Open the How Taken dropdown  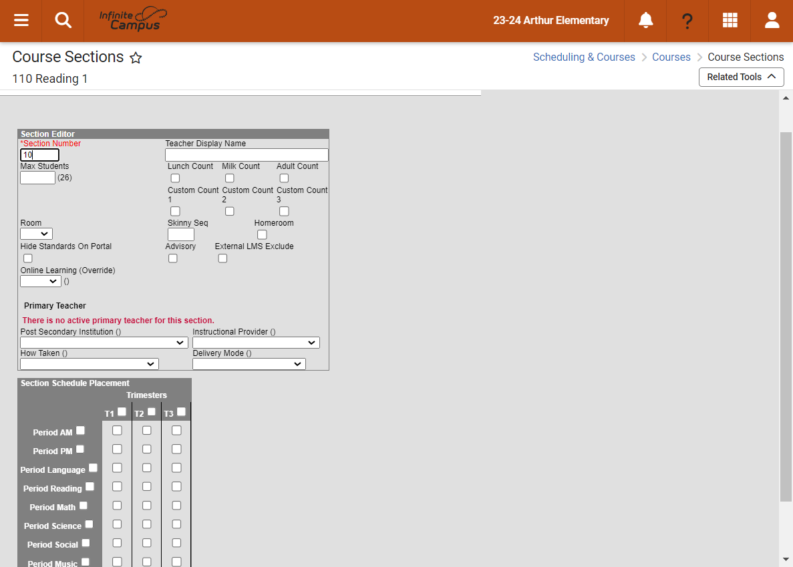(90, 364)
